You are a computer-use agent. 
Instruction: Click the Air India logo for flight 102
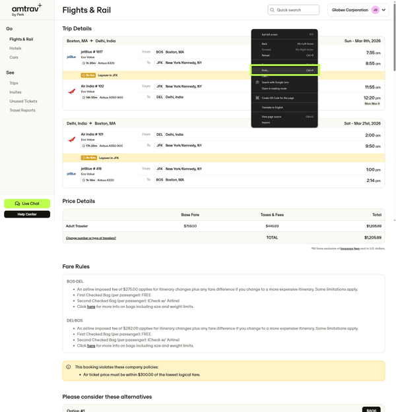(72, 92)
